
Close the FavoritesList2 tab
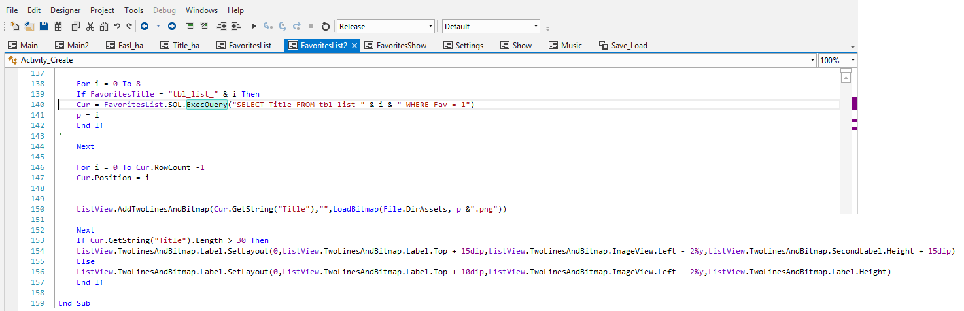point(354,46)
